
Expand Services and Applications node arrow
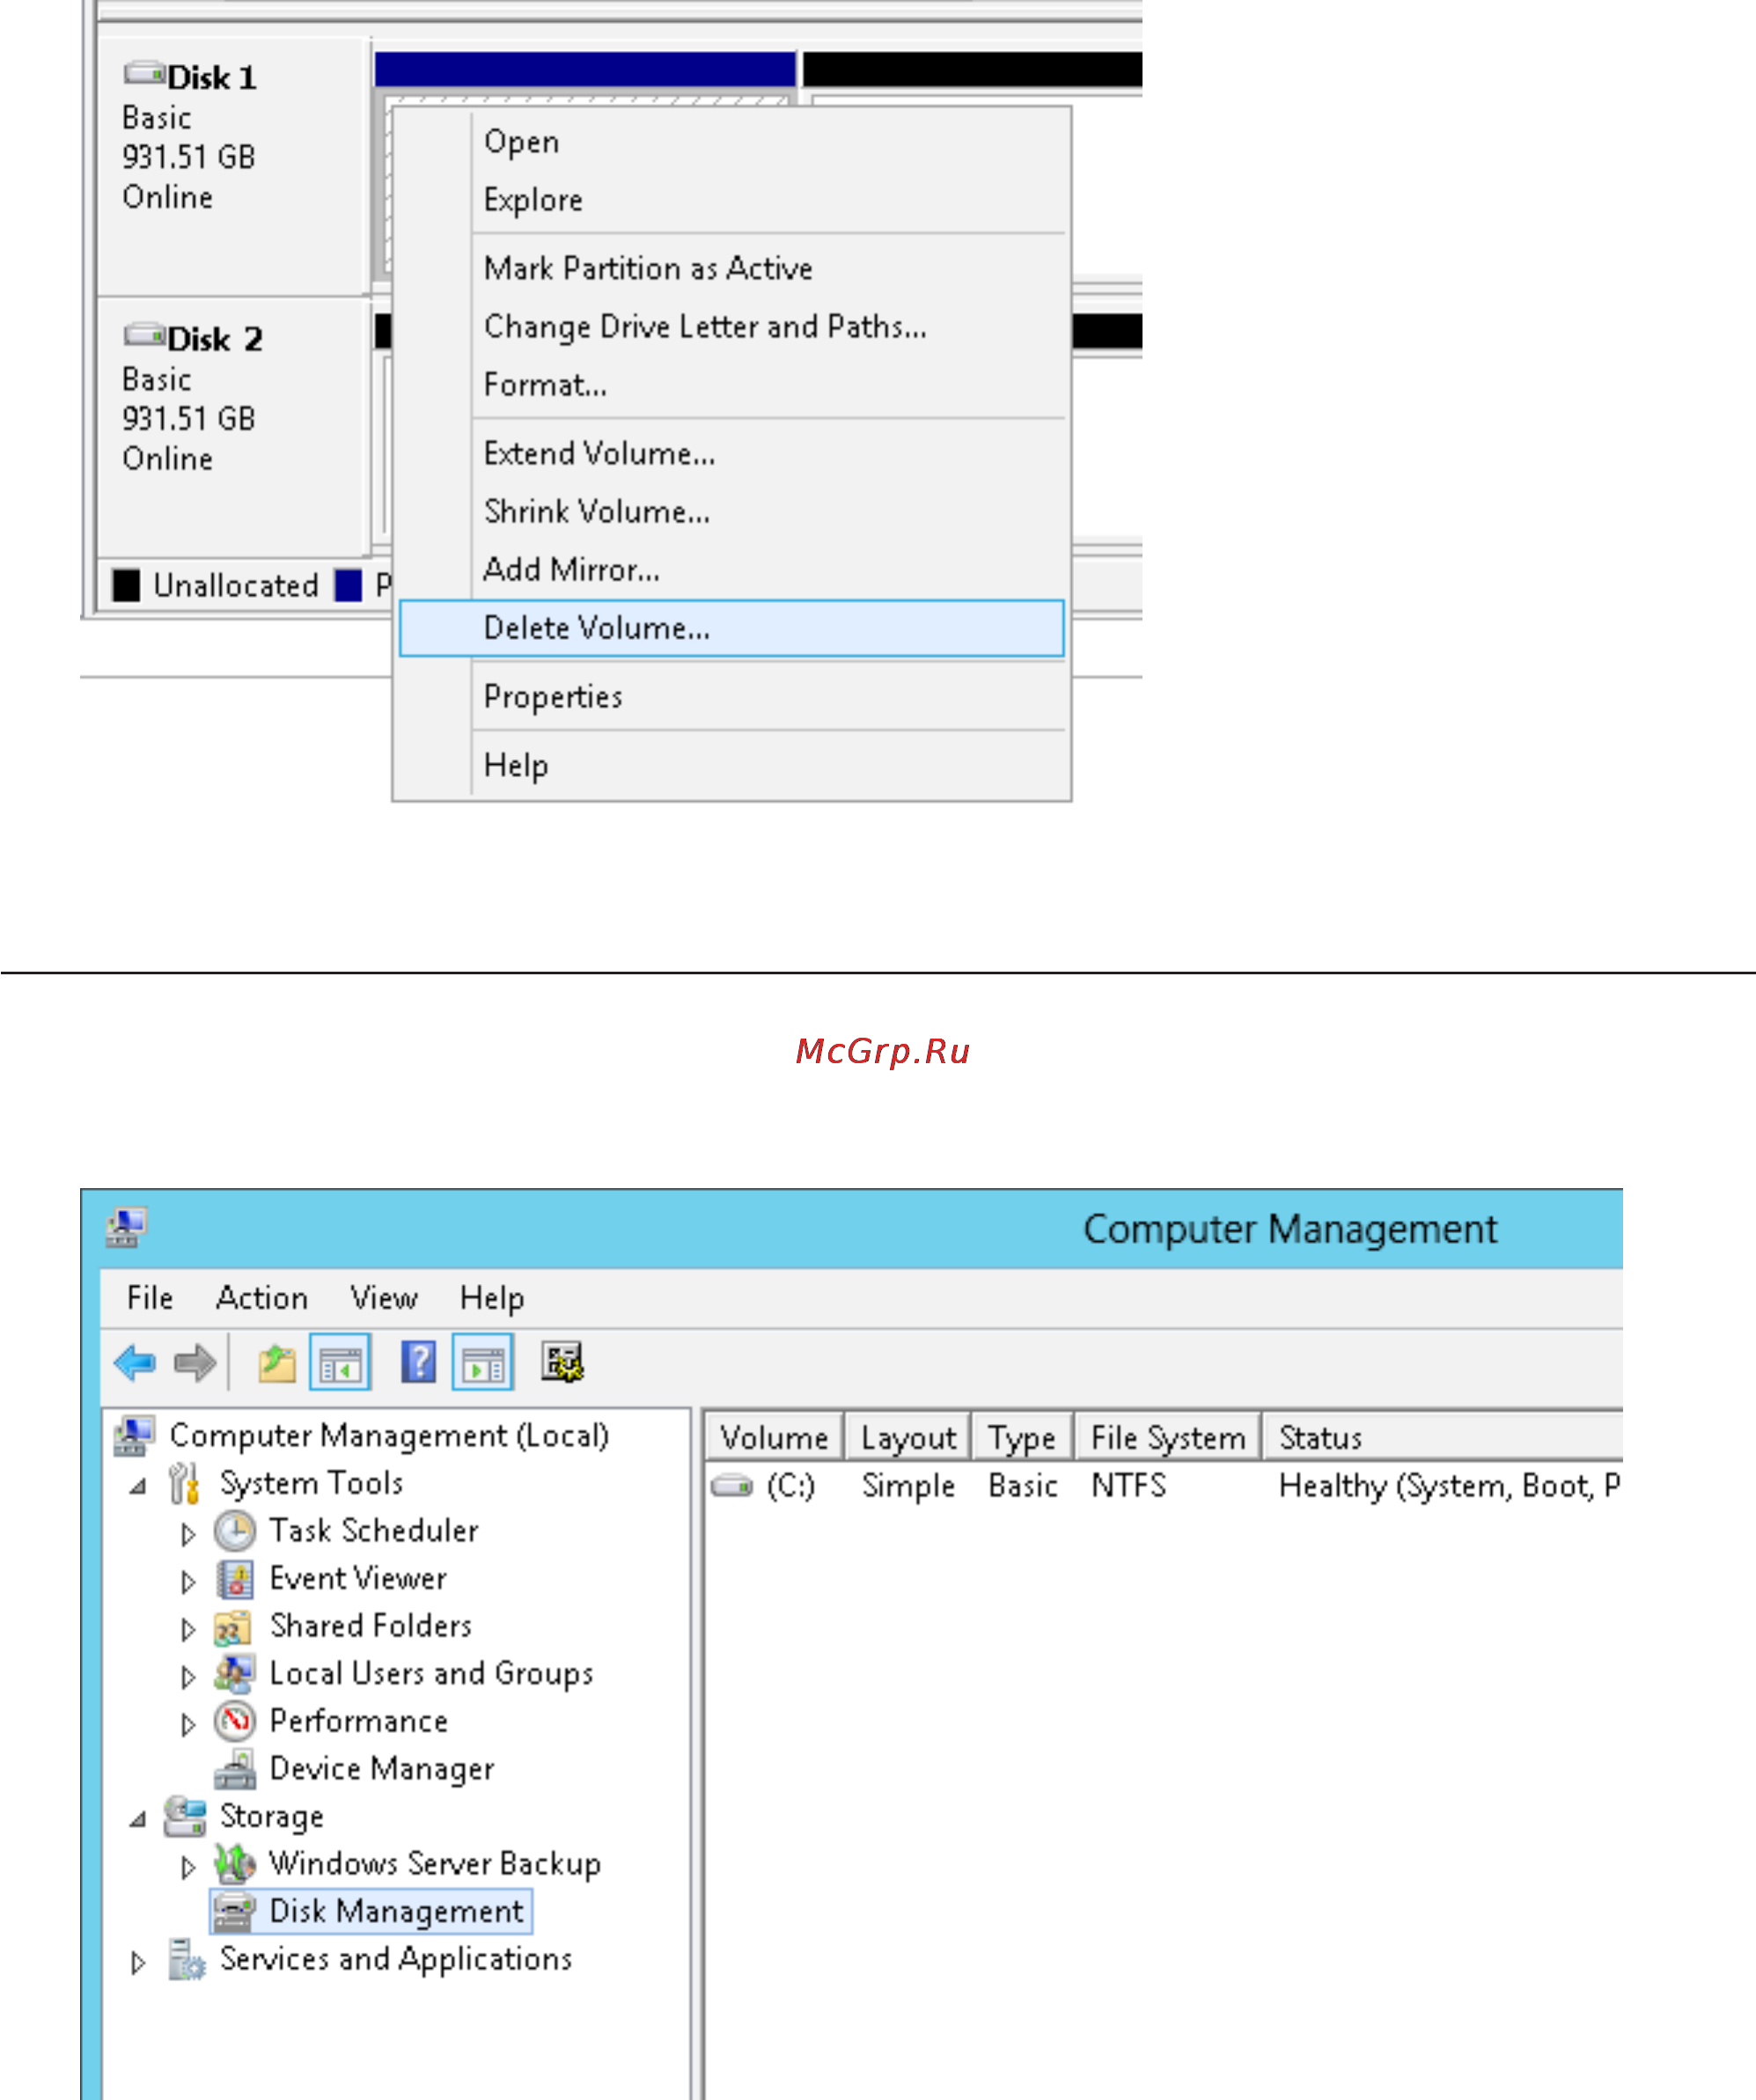(138, 1963)
